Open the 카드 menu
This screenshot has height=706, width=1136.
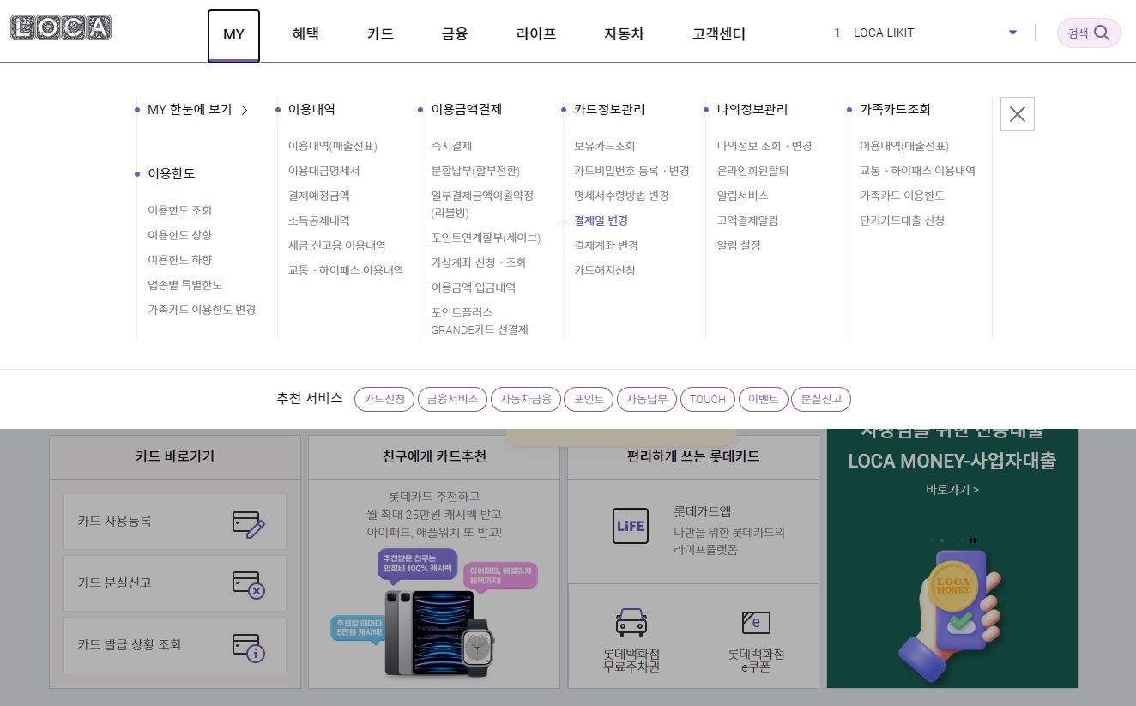point(380,34)
